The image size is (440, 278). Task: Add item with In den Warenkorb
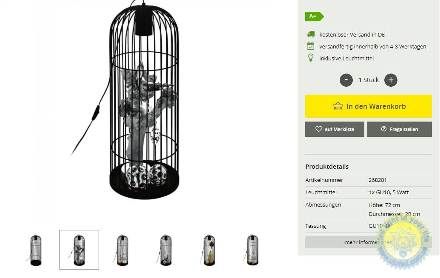pos(369,106)
